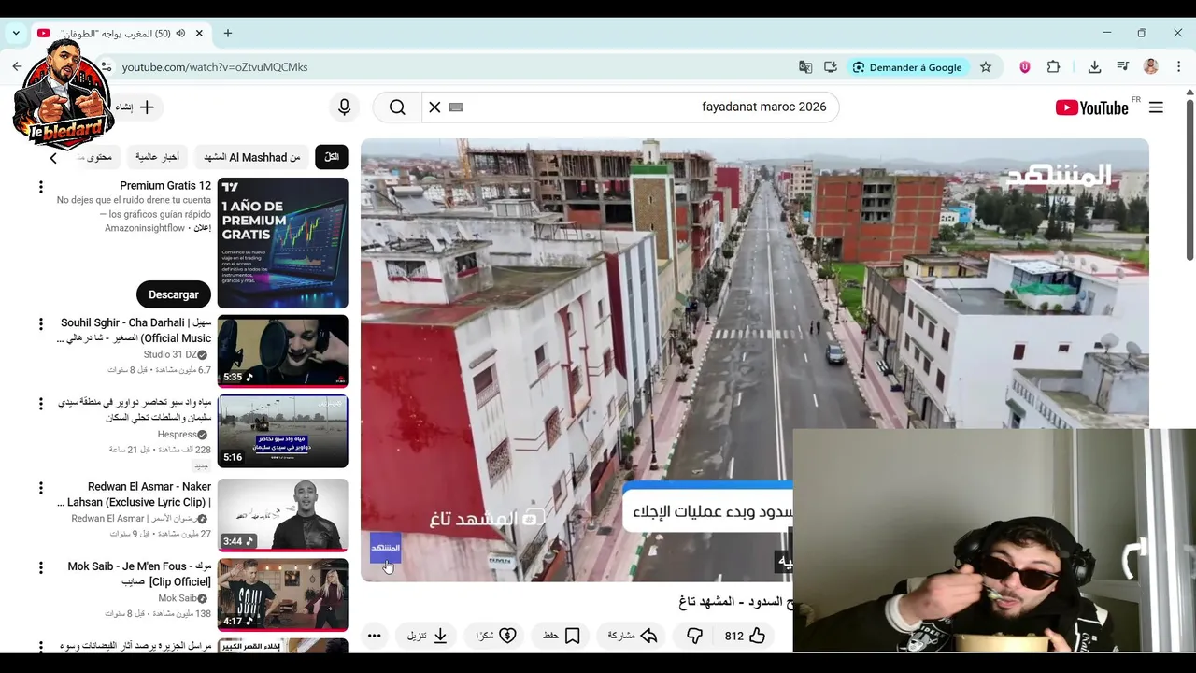Select the محتوى filter chip

pyautogui.click(x=94, y=157)
